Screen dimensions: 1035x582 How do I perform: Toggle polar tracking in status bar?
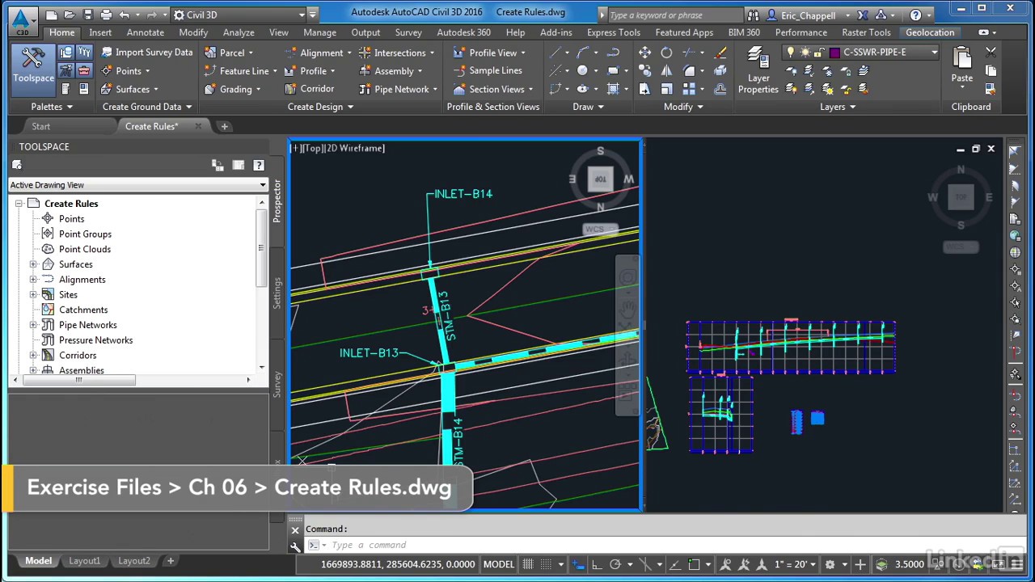[615, 564]
